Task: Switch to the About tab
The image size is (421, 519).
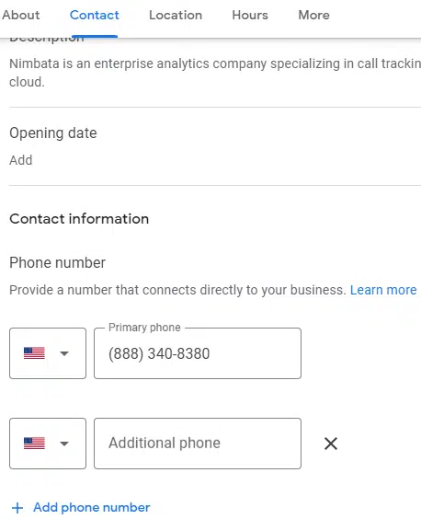Action: click(x=20, y=15)
